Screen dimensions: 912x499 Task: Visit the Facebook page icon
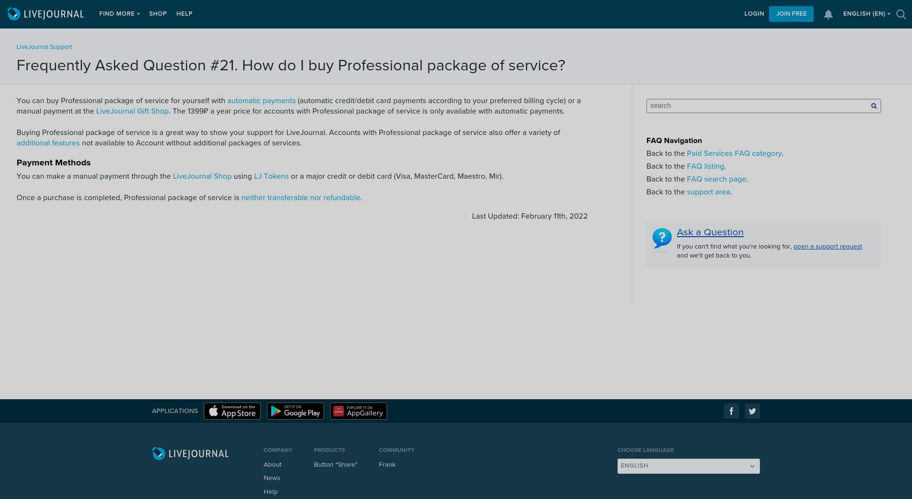(x=731, y=411)
